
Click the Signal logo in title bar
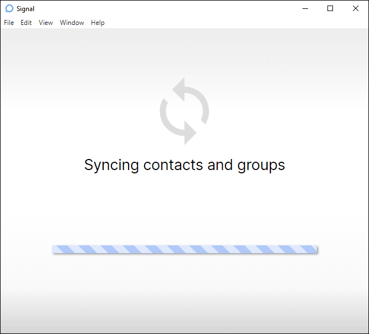(9, 8)
